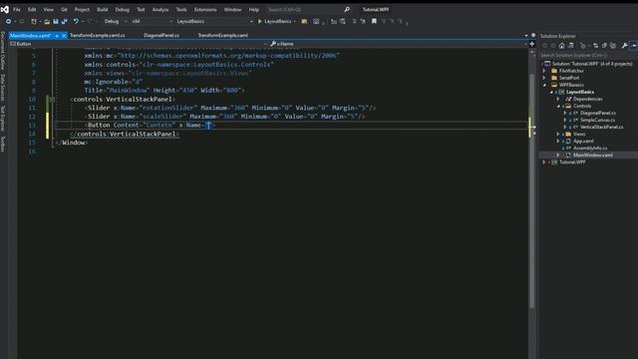Viewport: 638px width, 359px height.
Task: Toggle Preview Selected Items in Solution Explorer
Action: click(x=633, y=46)
